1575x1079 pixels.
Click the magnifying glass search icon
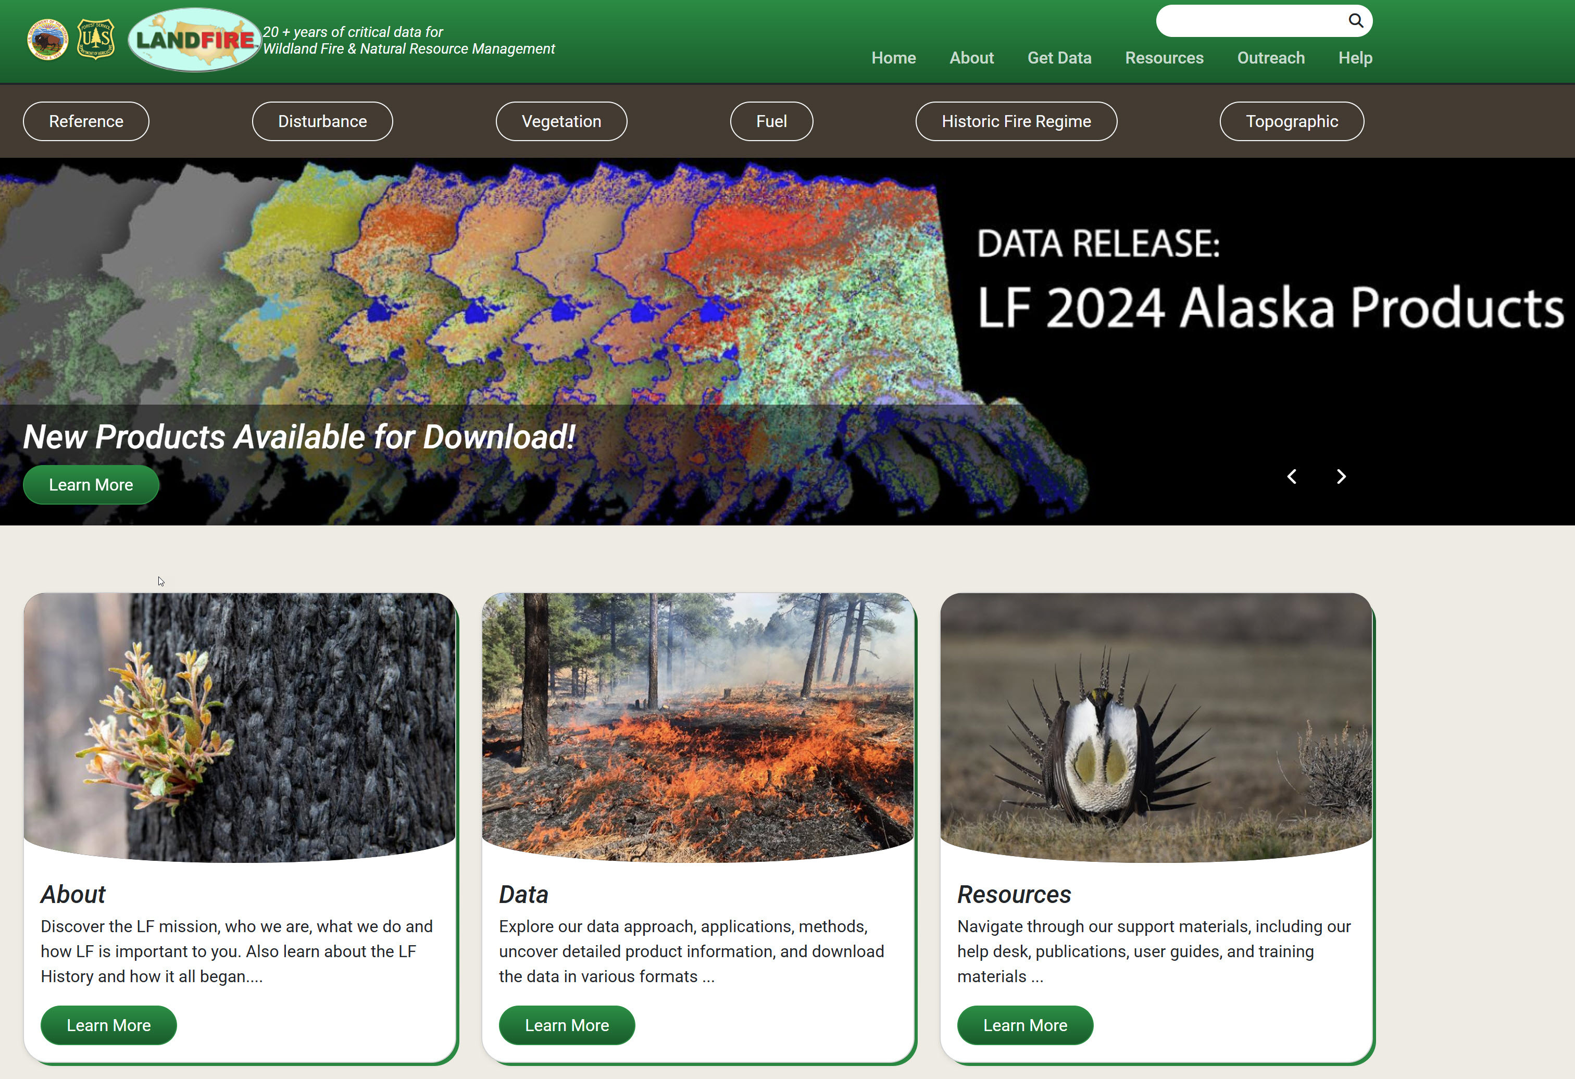pyautogui.click(x=1355, y=20)
